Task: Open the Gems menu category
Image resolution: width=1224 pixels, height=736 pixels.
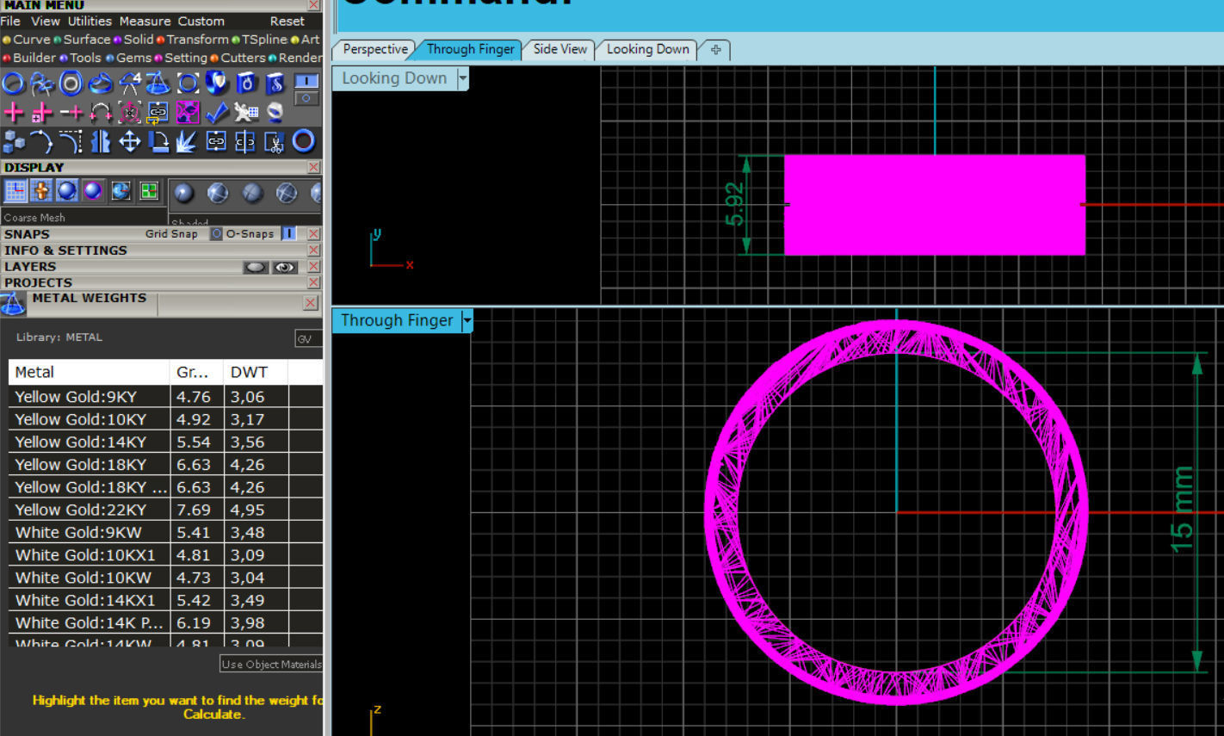Action: point(133,58)
